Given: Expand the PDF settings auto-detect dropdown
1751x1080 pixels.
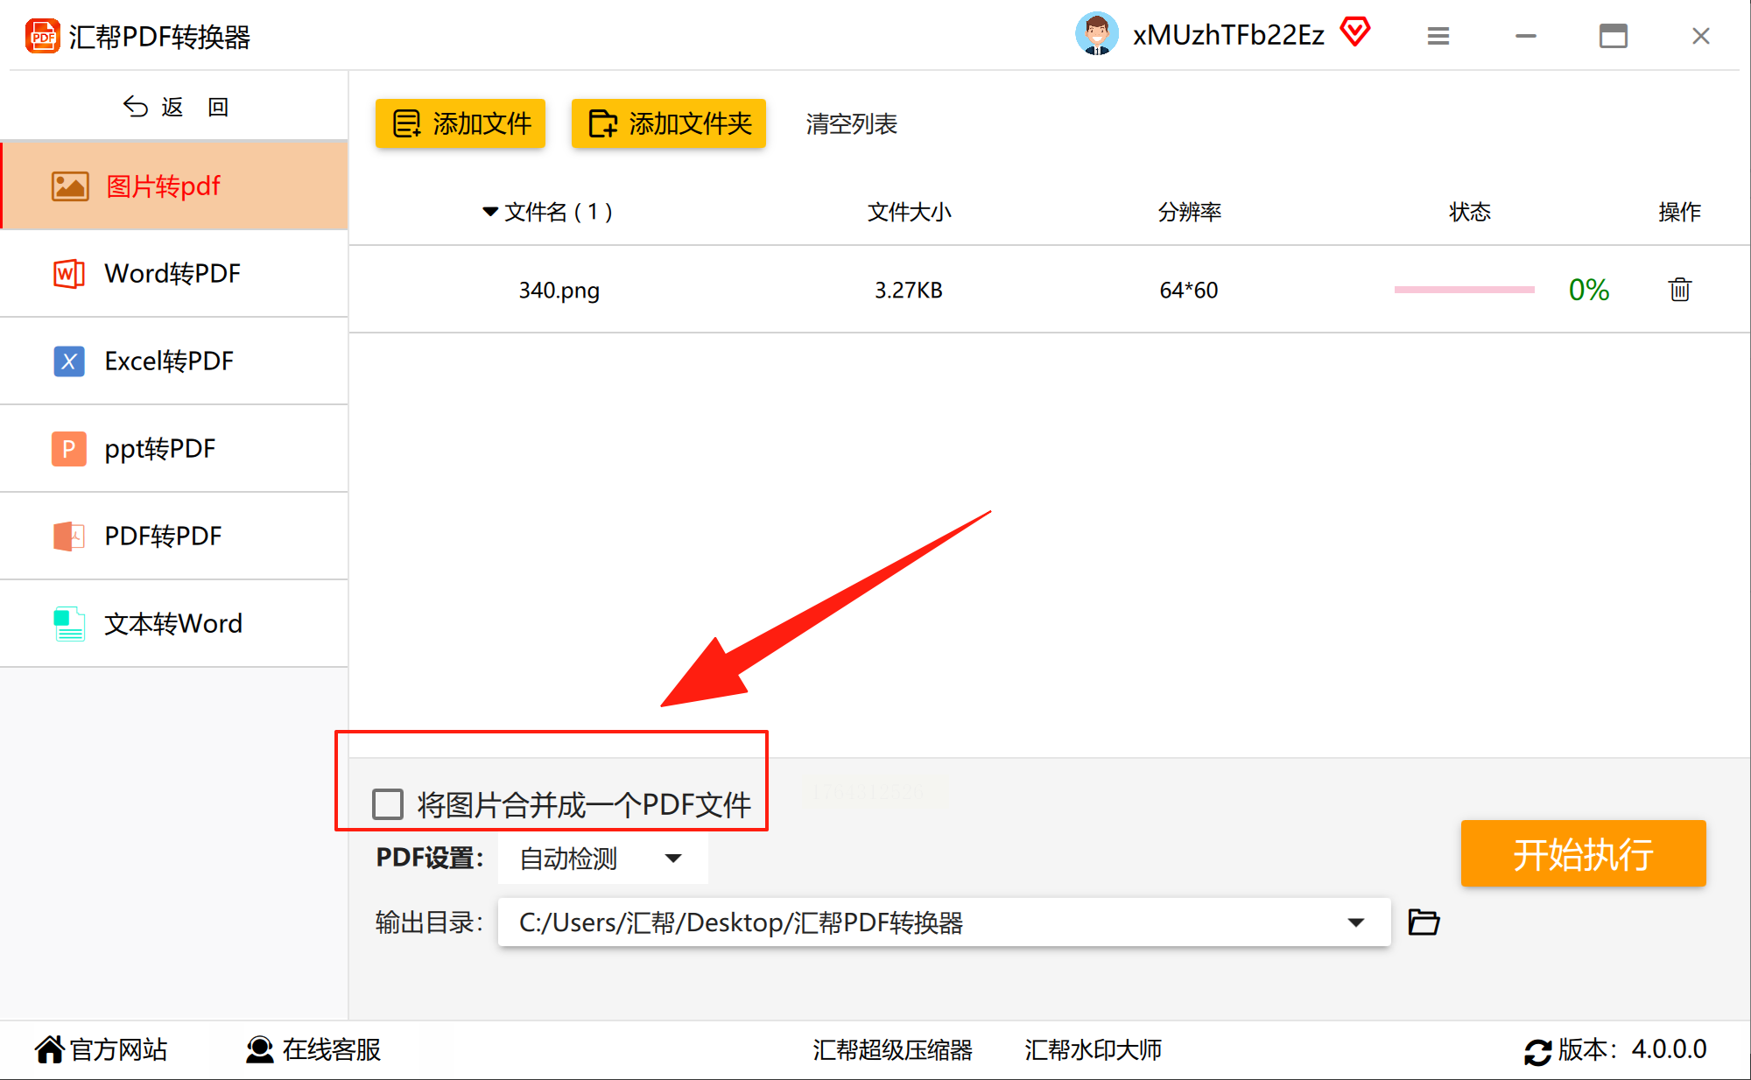Looking at the screenshot, I should 672,859.
